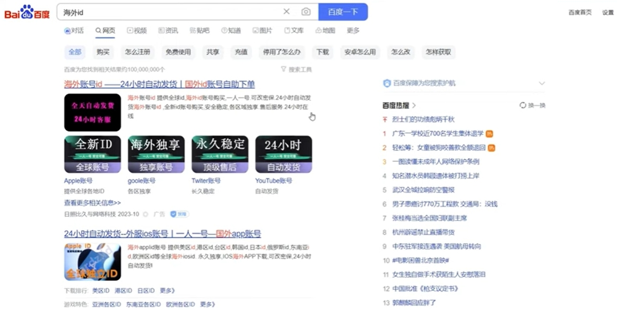Open the 贴吧 tab
The image size is (617, 310).
(199, 31)
